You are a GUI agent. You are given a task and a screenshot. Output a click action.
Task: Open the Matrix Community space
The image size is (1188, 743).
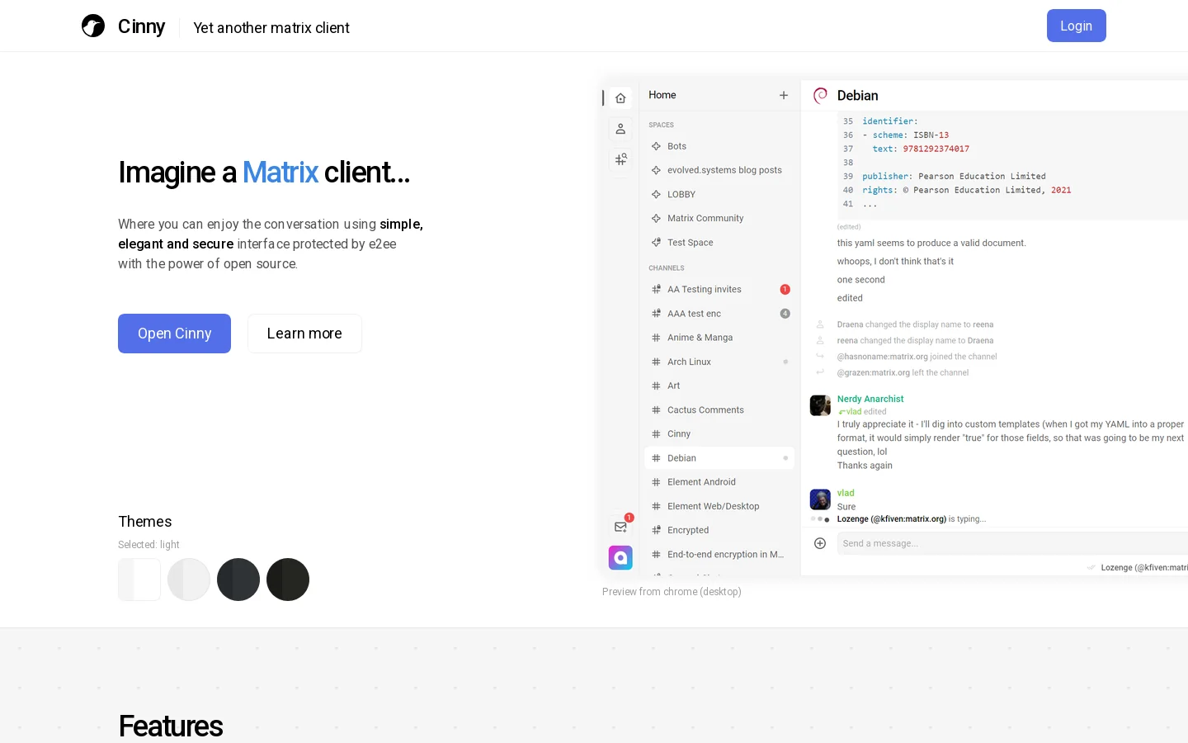tap(719, 219)
